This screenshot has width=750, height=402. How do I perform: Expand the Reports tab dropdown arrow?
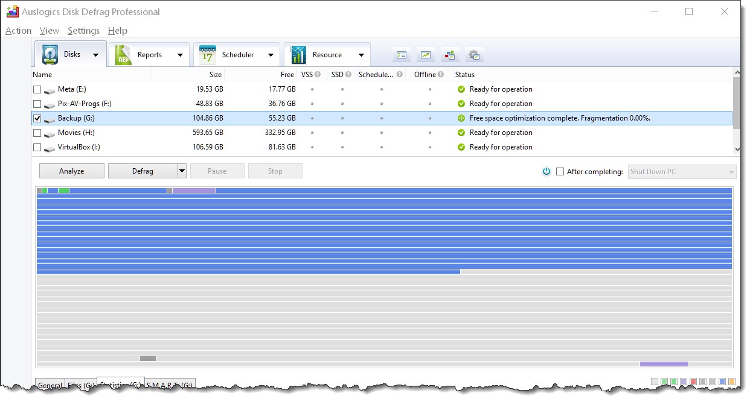[180, 55]
